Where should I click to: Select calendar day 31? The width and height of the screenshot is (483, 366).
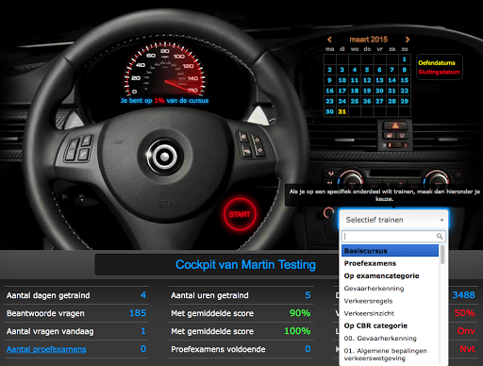342,111
